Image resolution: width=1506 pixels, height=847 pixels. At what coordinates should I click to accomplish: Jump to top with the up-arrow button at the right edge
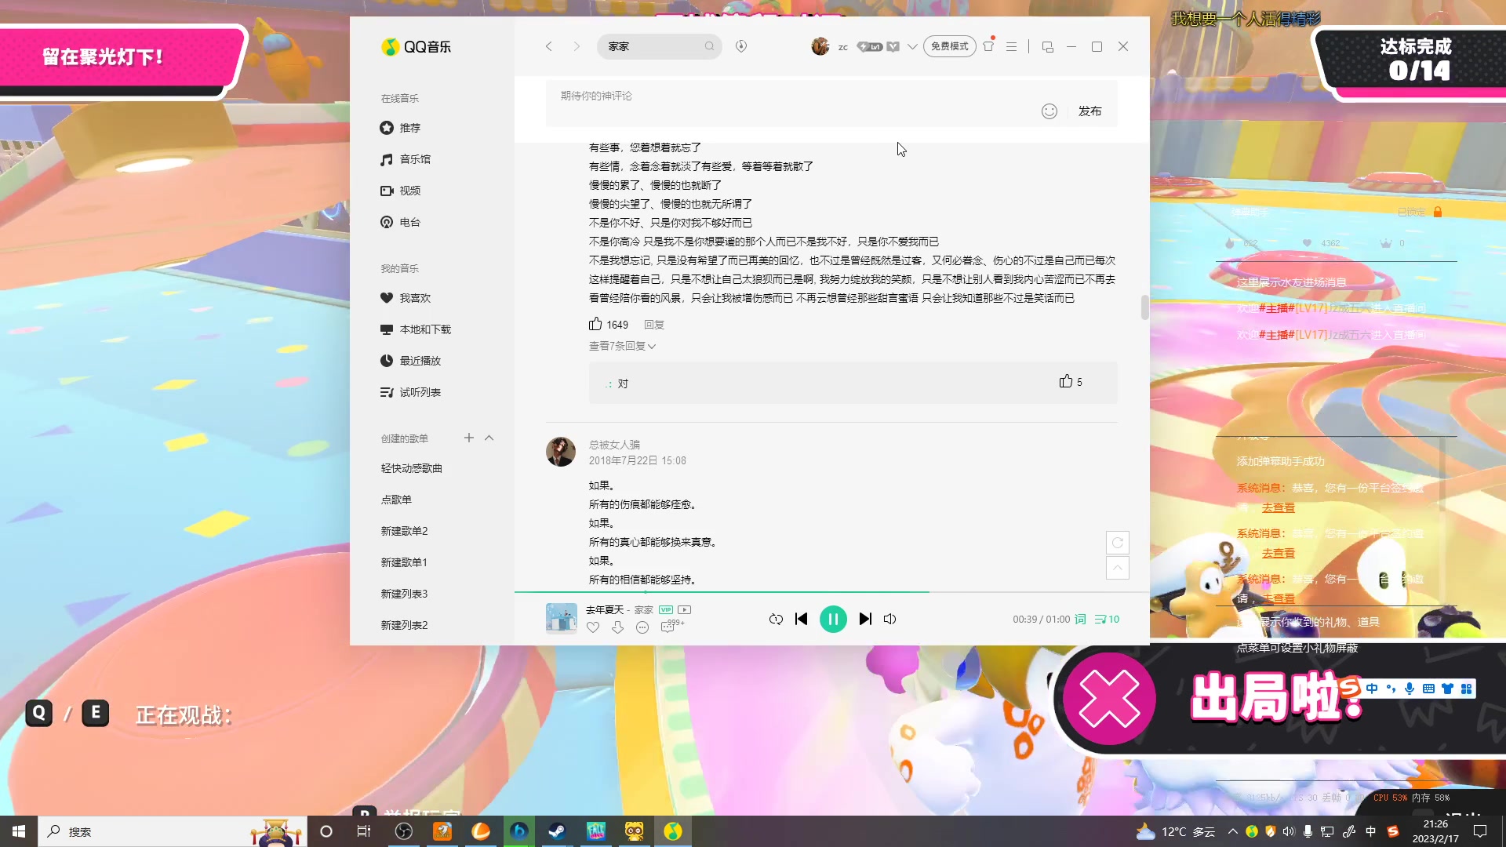click(x=1118, y=568)
